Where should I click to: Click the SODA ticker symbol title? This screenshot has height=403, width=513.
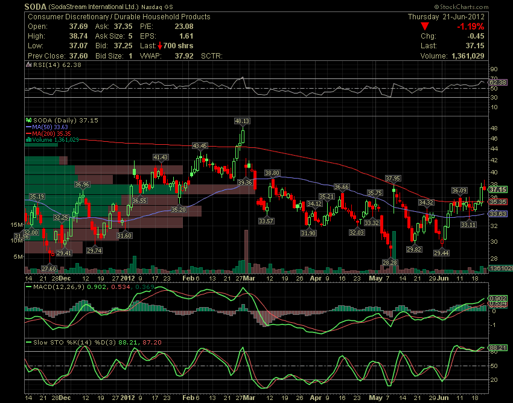(x=36, y=7)
